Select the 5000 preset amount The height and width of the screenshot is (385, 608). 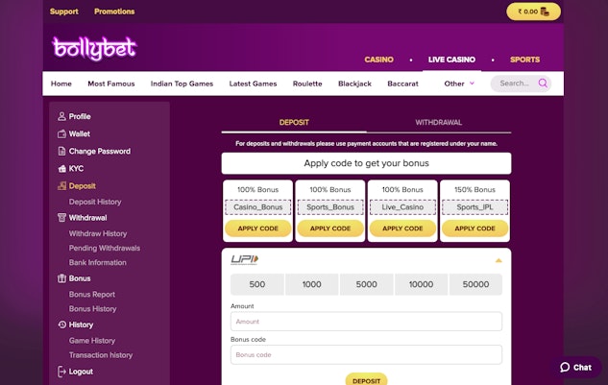coord(366,284)
